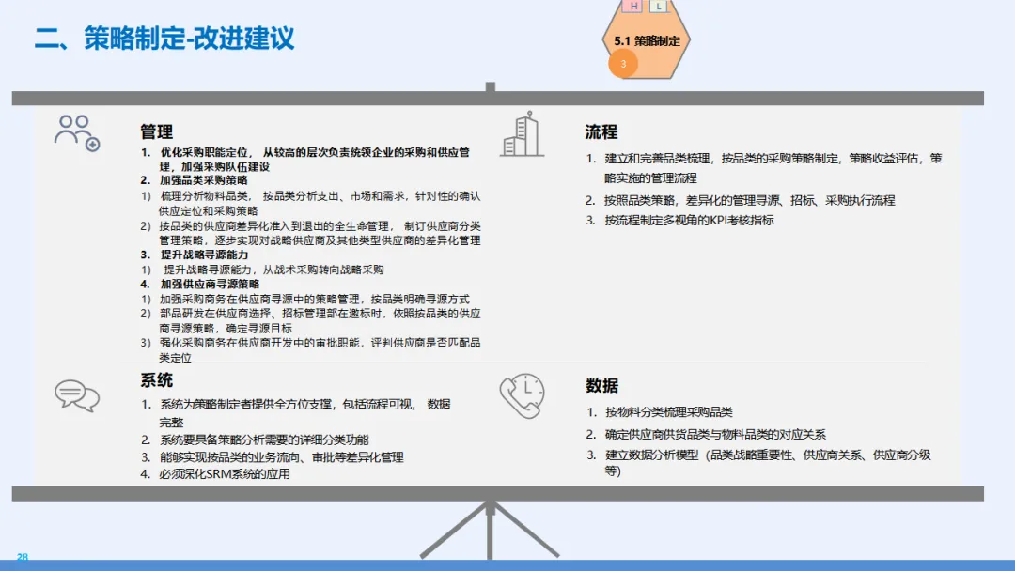Image resolution: width=1015 pixels, height=571 pixels.
Task: Click the 数据 section heading
Action: (x=602, y=385)
